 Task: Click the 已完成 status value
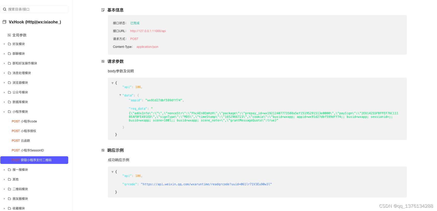coord(135,23)
